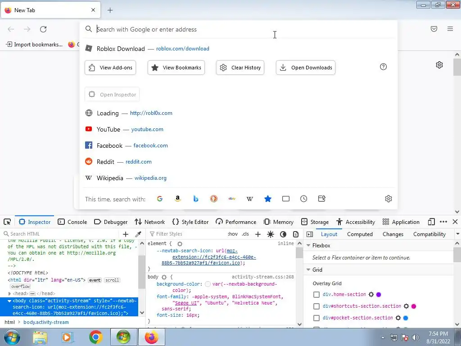
Task: Open the Changes sidebar tab
Action: (x=393, y=234)
